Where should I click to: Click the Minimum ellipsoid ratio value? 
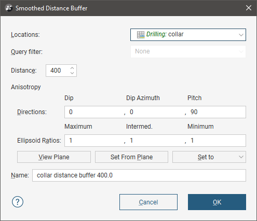217,141
